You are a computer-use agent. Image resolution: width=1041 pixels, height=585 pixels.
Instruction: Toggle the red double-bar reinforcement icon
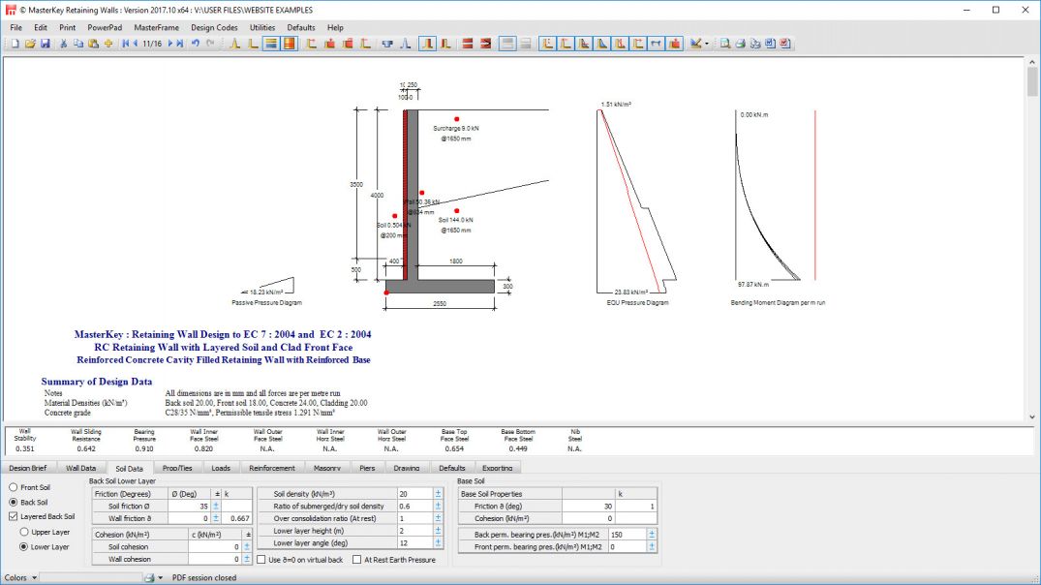[468, 44]
